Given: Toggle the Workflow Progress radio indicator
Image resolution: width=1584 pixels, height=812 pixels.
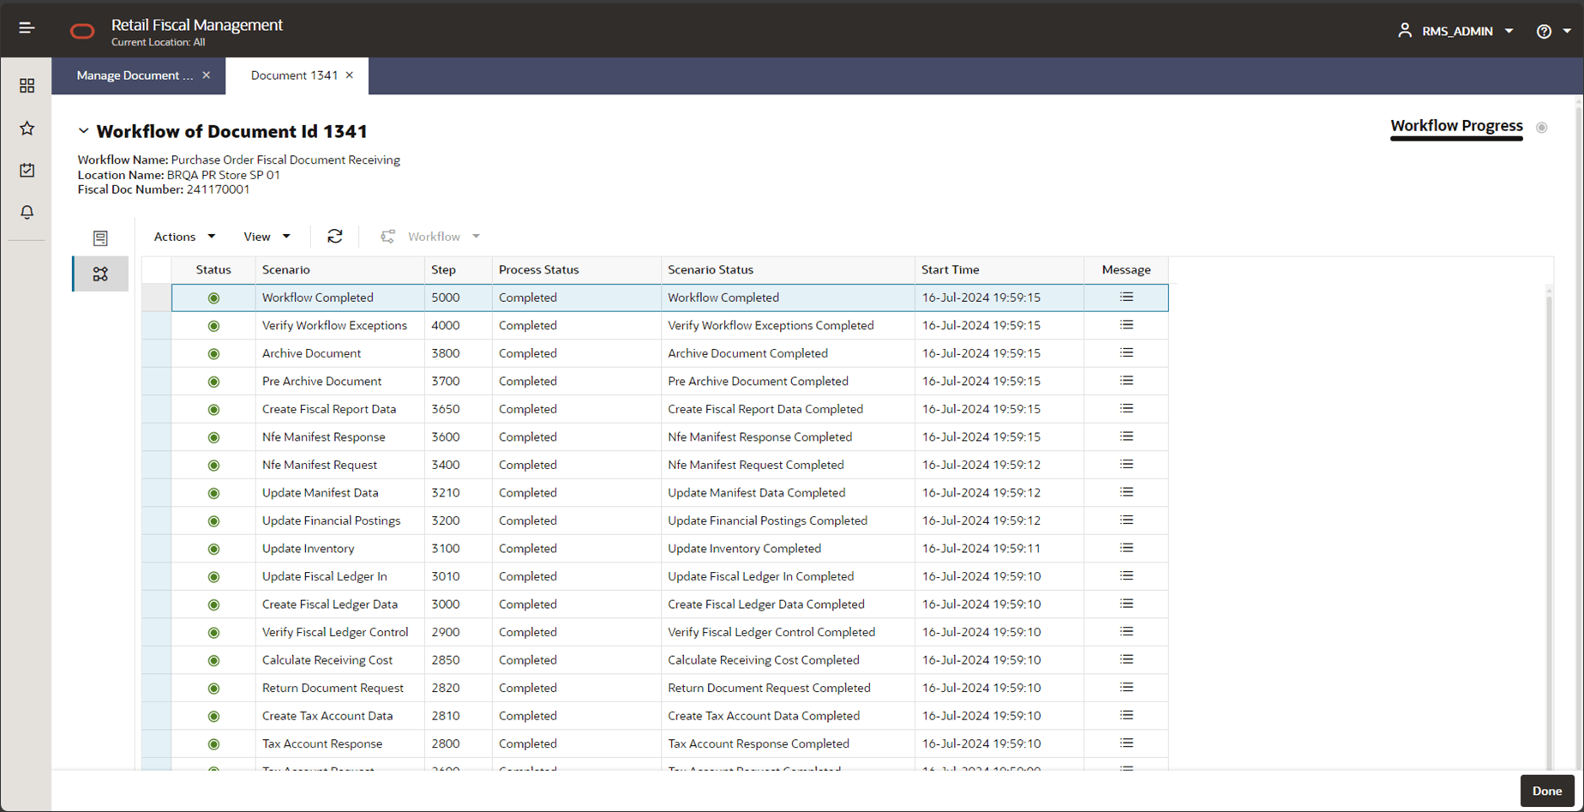Looking at the screenshot, I should (x=1541, y=128).
